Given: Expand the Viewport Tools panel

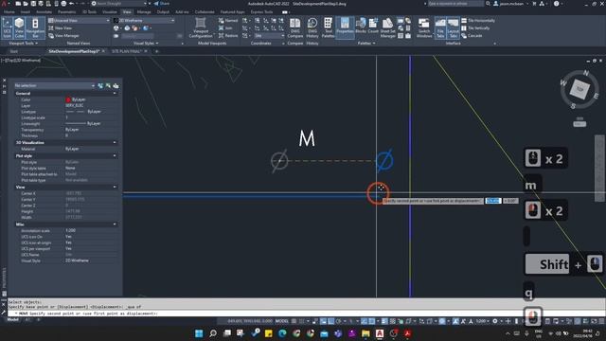Looking at the screenshot, I should click(23, 44).
